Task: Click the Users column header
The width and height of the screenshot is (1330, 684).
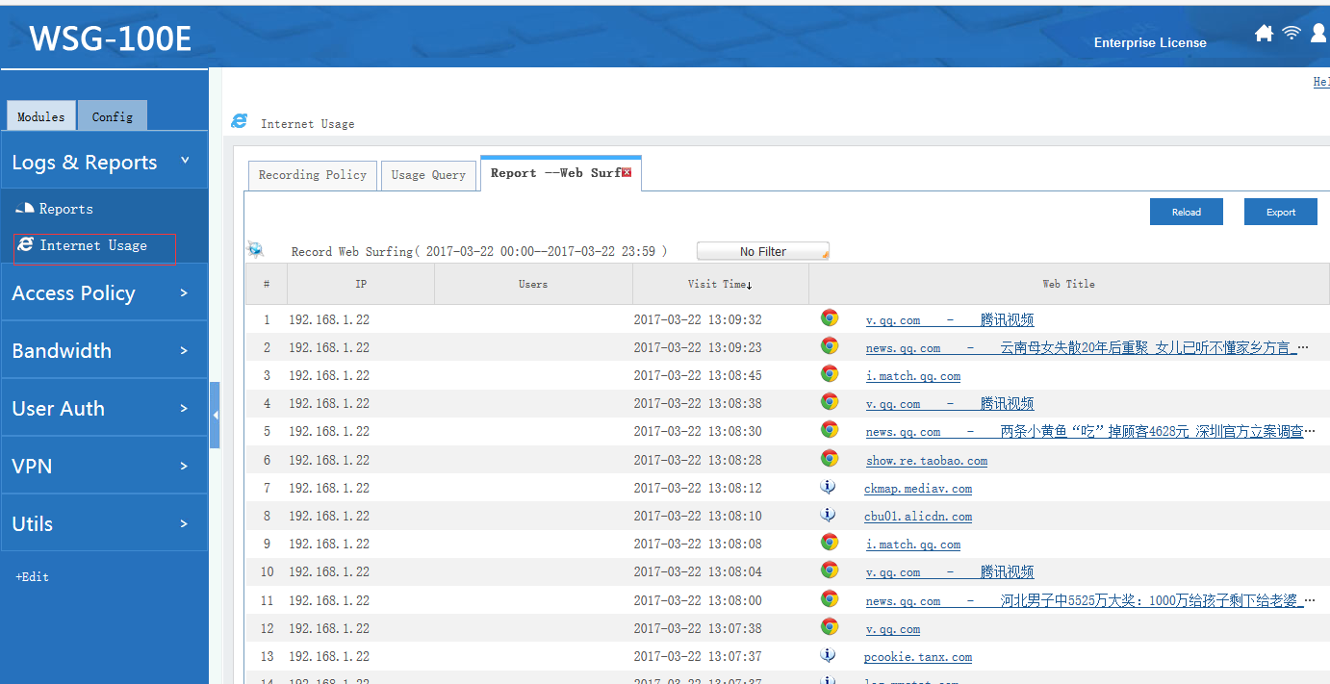Action: 533,284
